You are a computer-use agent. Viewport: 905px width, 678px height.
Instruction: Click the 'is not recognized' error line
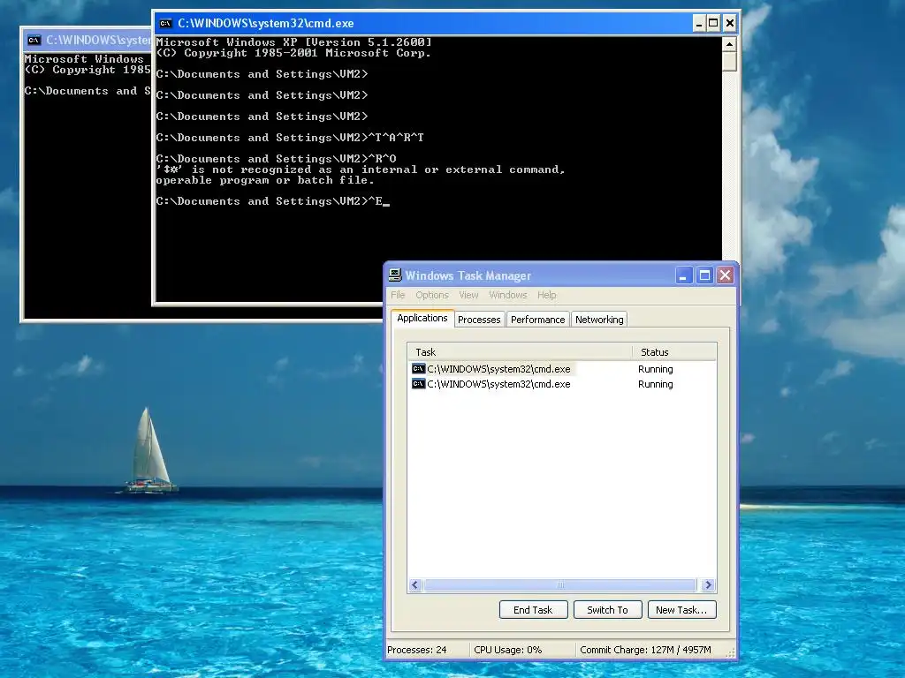361,169
